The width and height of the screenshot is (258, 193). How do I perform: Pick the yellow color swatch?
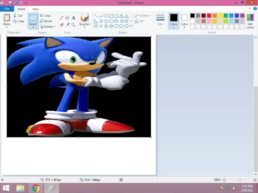tap(220, 16)
